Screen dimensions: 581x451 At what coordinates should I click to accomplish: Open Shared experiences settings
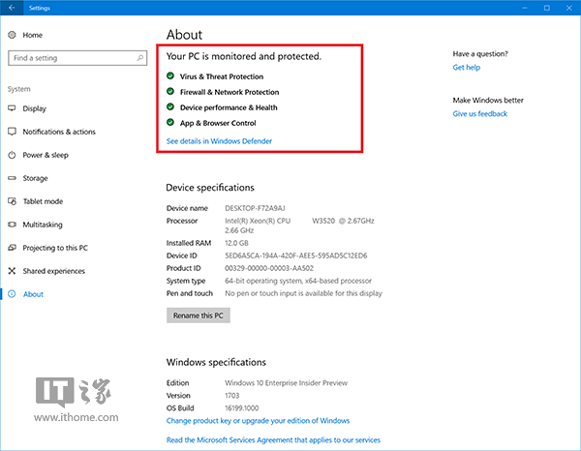(x=53, y=271)
